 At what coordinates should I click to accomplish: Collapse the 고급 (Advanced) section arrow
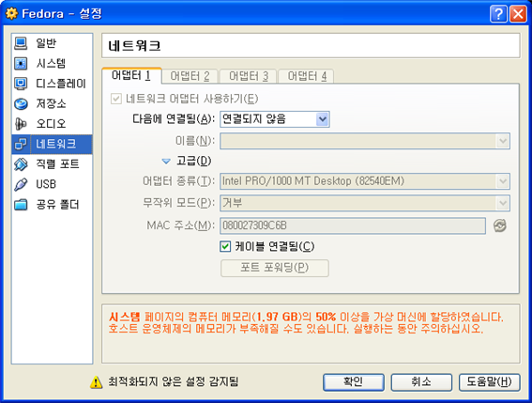tap(166, 161)
